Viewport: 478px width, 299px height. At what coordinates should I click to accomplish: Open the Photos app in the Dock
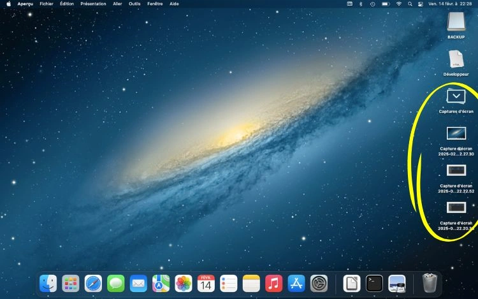coord(184,283)
